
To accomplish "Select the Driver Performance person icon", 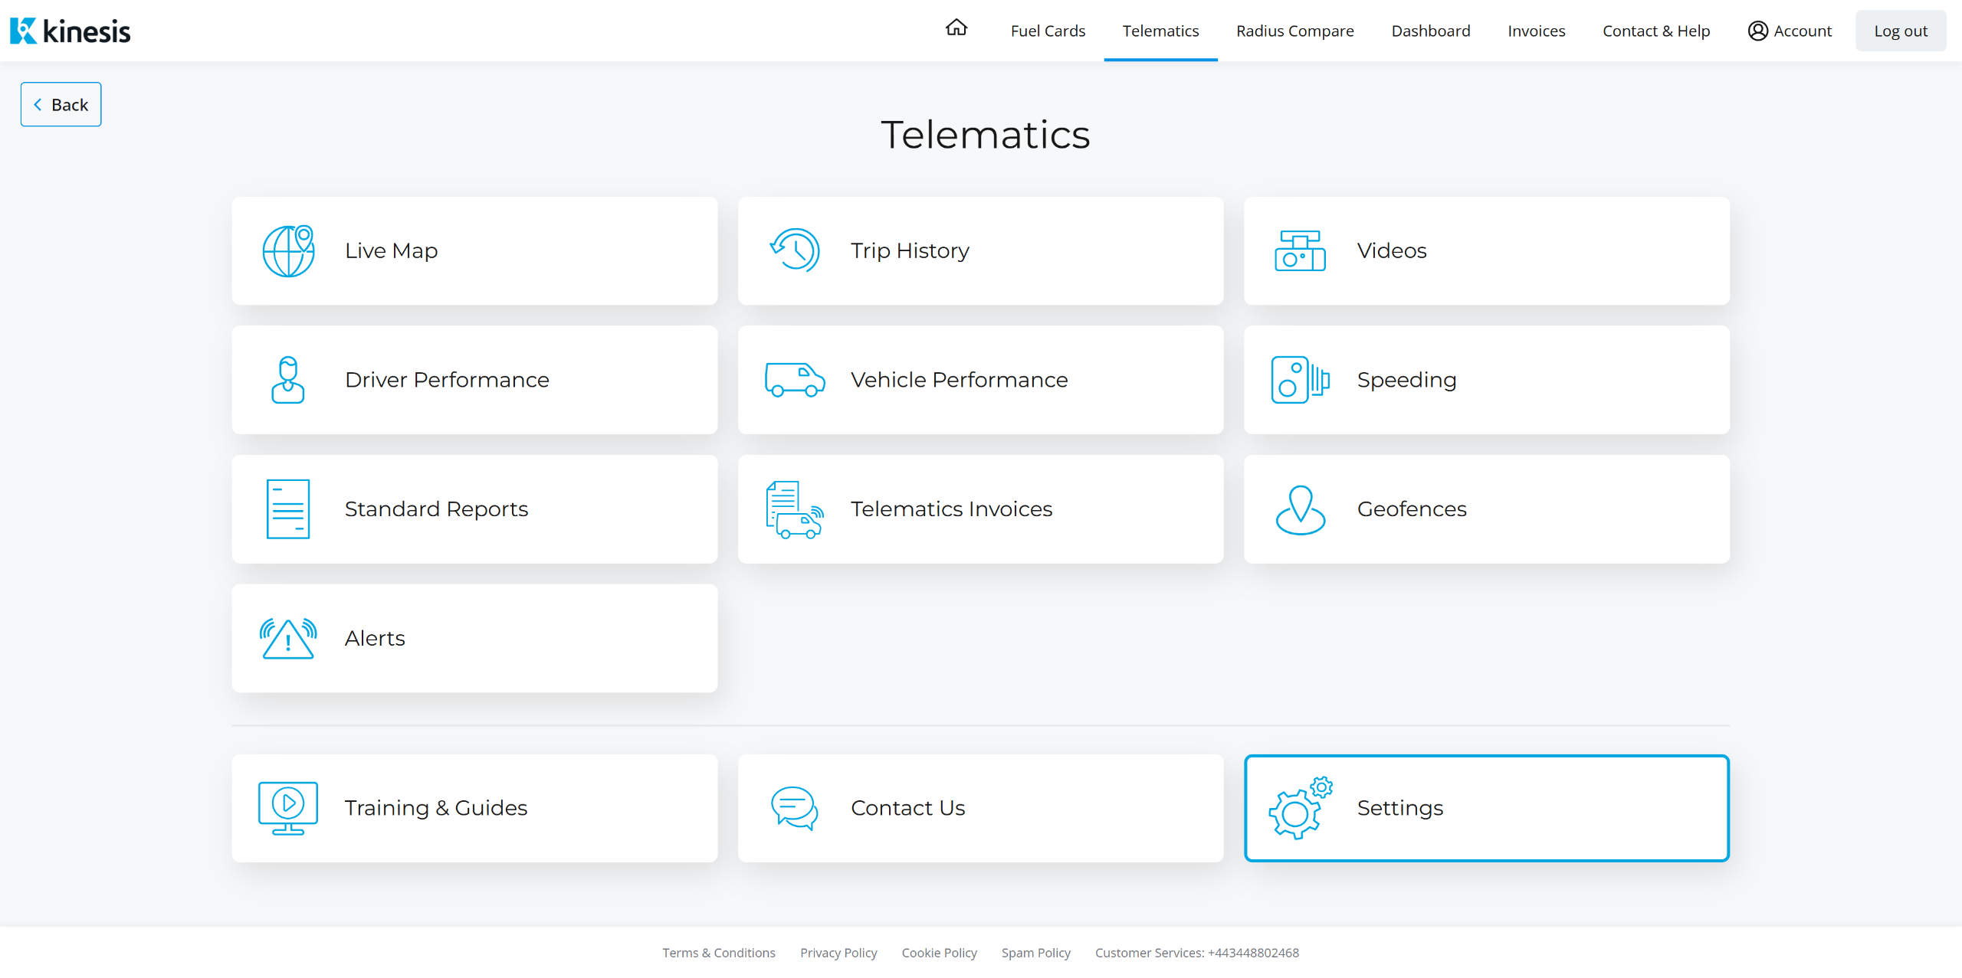I will 288,380.
